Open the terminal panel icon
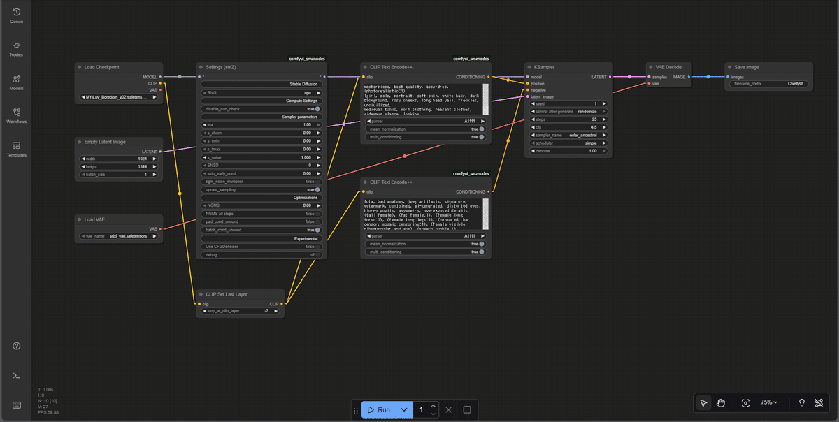Image resolution: width=839 pixels, height=422 pixels. point(17,375)
